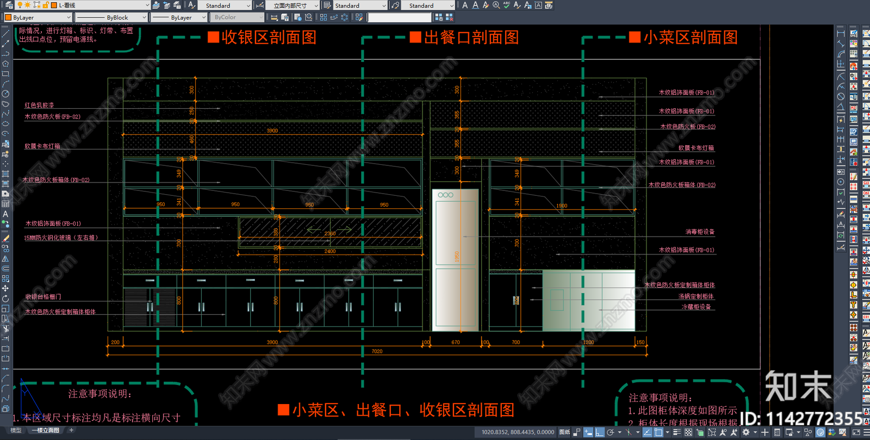Select the Polygon draw tool
Viewport: 870px width, 440px height.
coord(5,64)
